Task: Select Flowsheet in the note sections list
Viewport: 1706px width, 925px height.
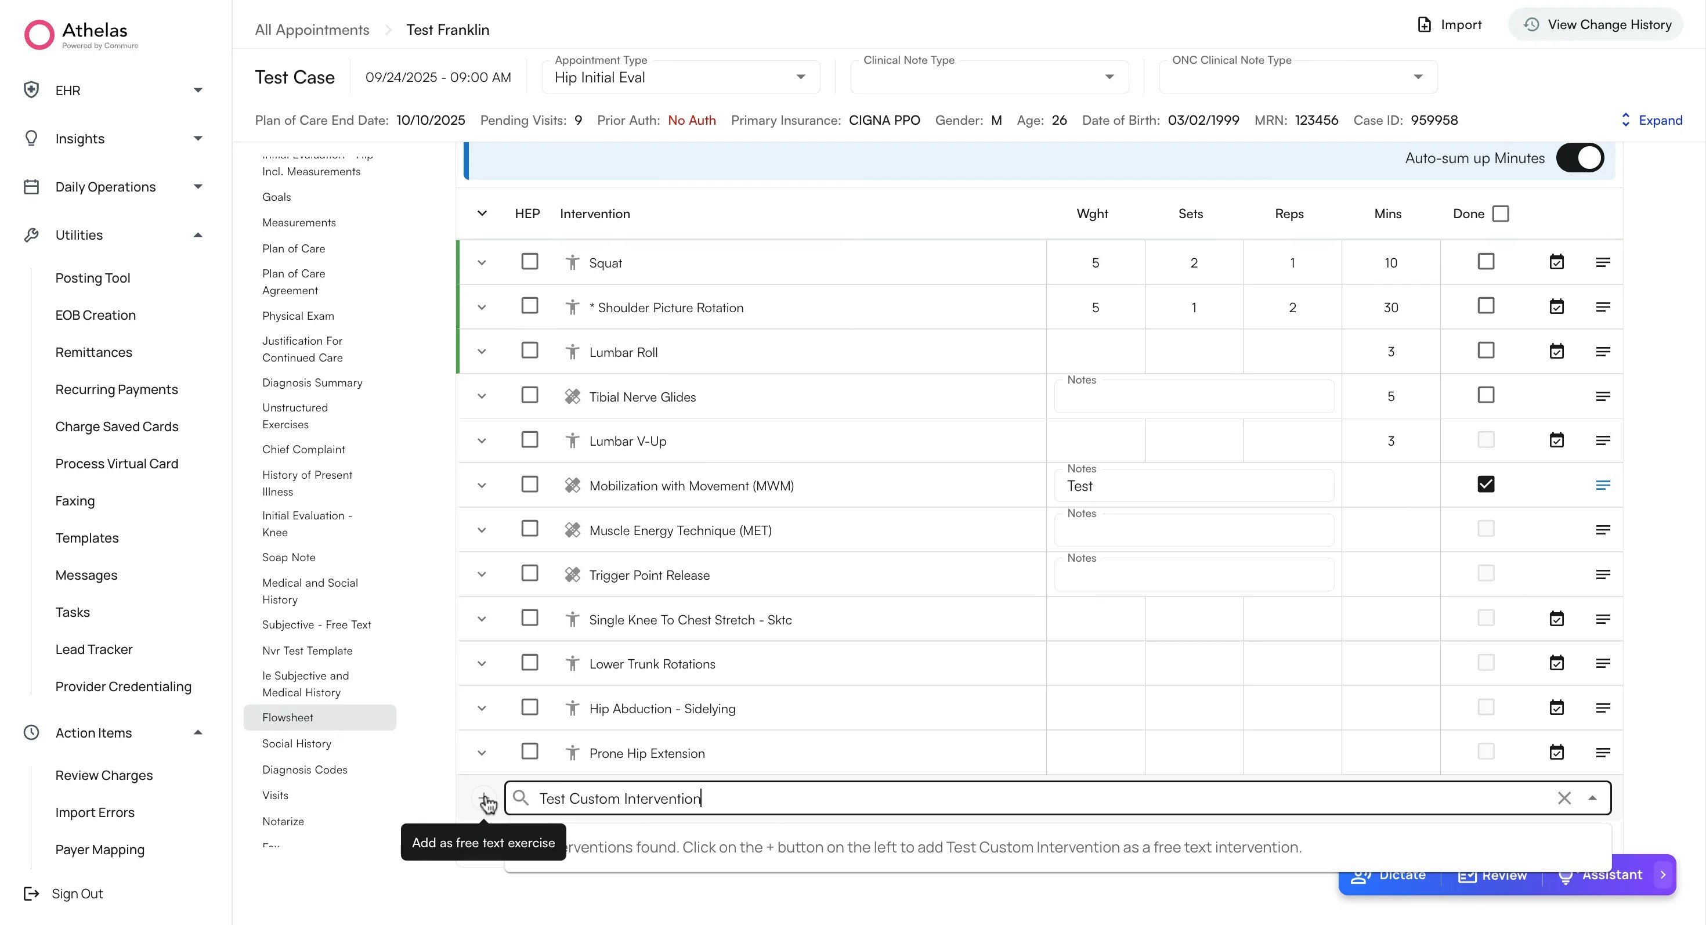Action: pos(287,717)
